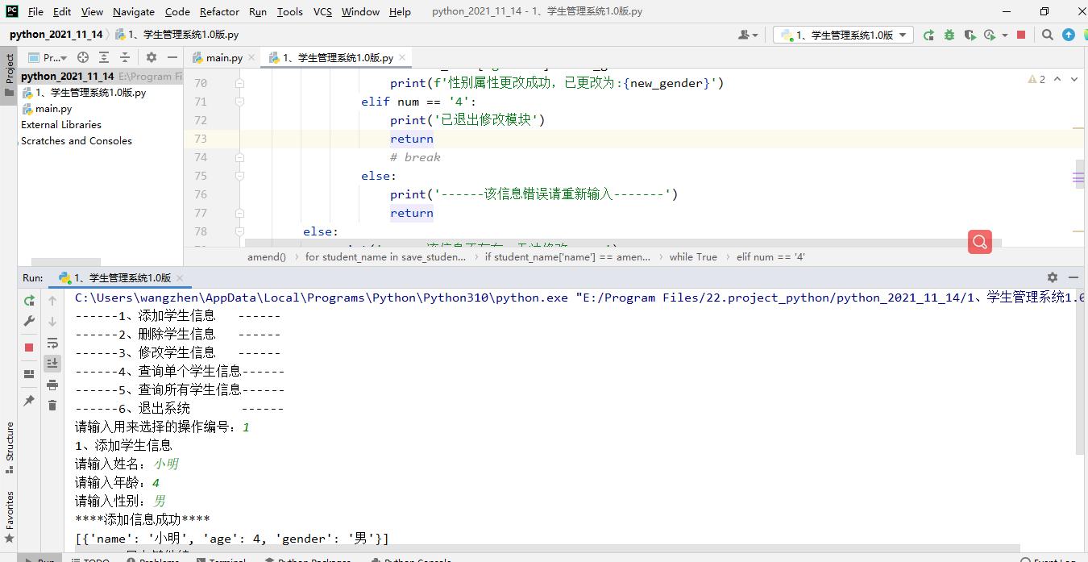Click the Profile run icon in toolbar
Image resolution: width=1088 pixels, height=562 pixels.
click(990, 35)
